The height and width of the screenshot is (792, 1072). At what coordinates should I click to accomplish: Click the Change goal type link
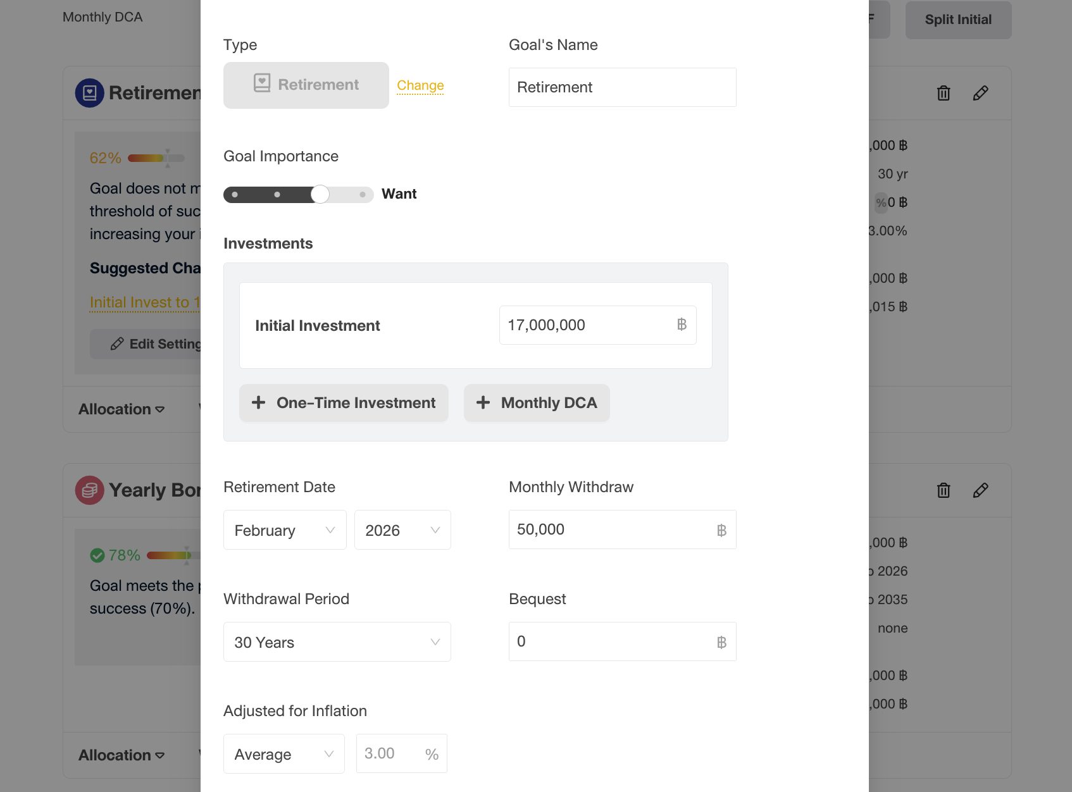point(420,85)
